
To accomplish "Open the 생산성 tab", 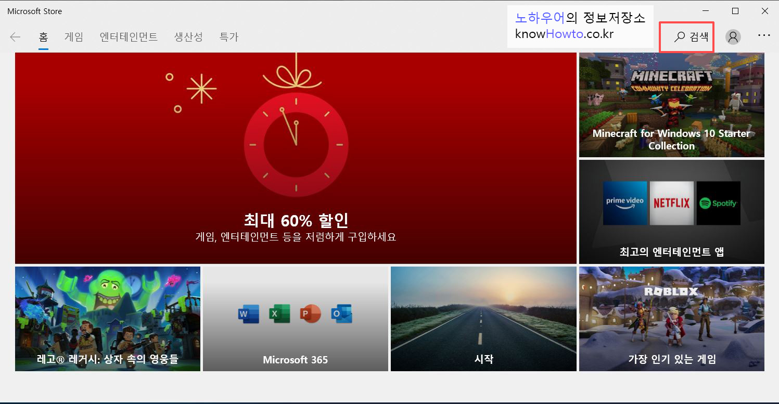I will [188, 37].
